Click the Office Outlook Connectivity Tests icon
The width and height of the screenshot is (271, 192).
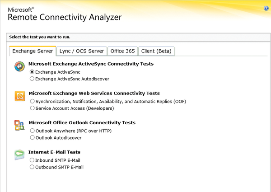point(19,125)
